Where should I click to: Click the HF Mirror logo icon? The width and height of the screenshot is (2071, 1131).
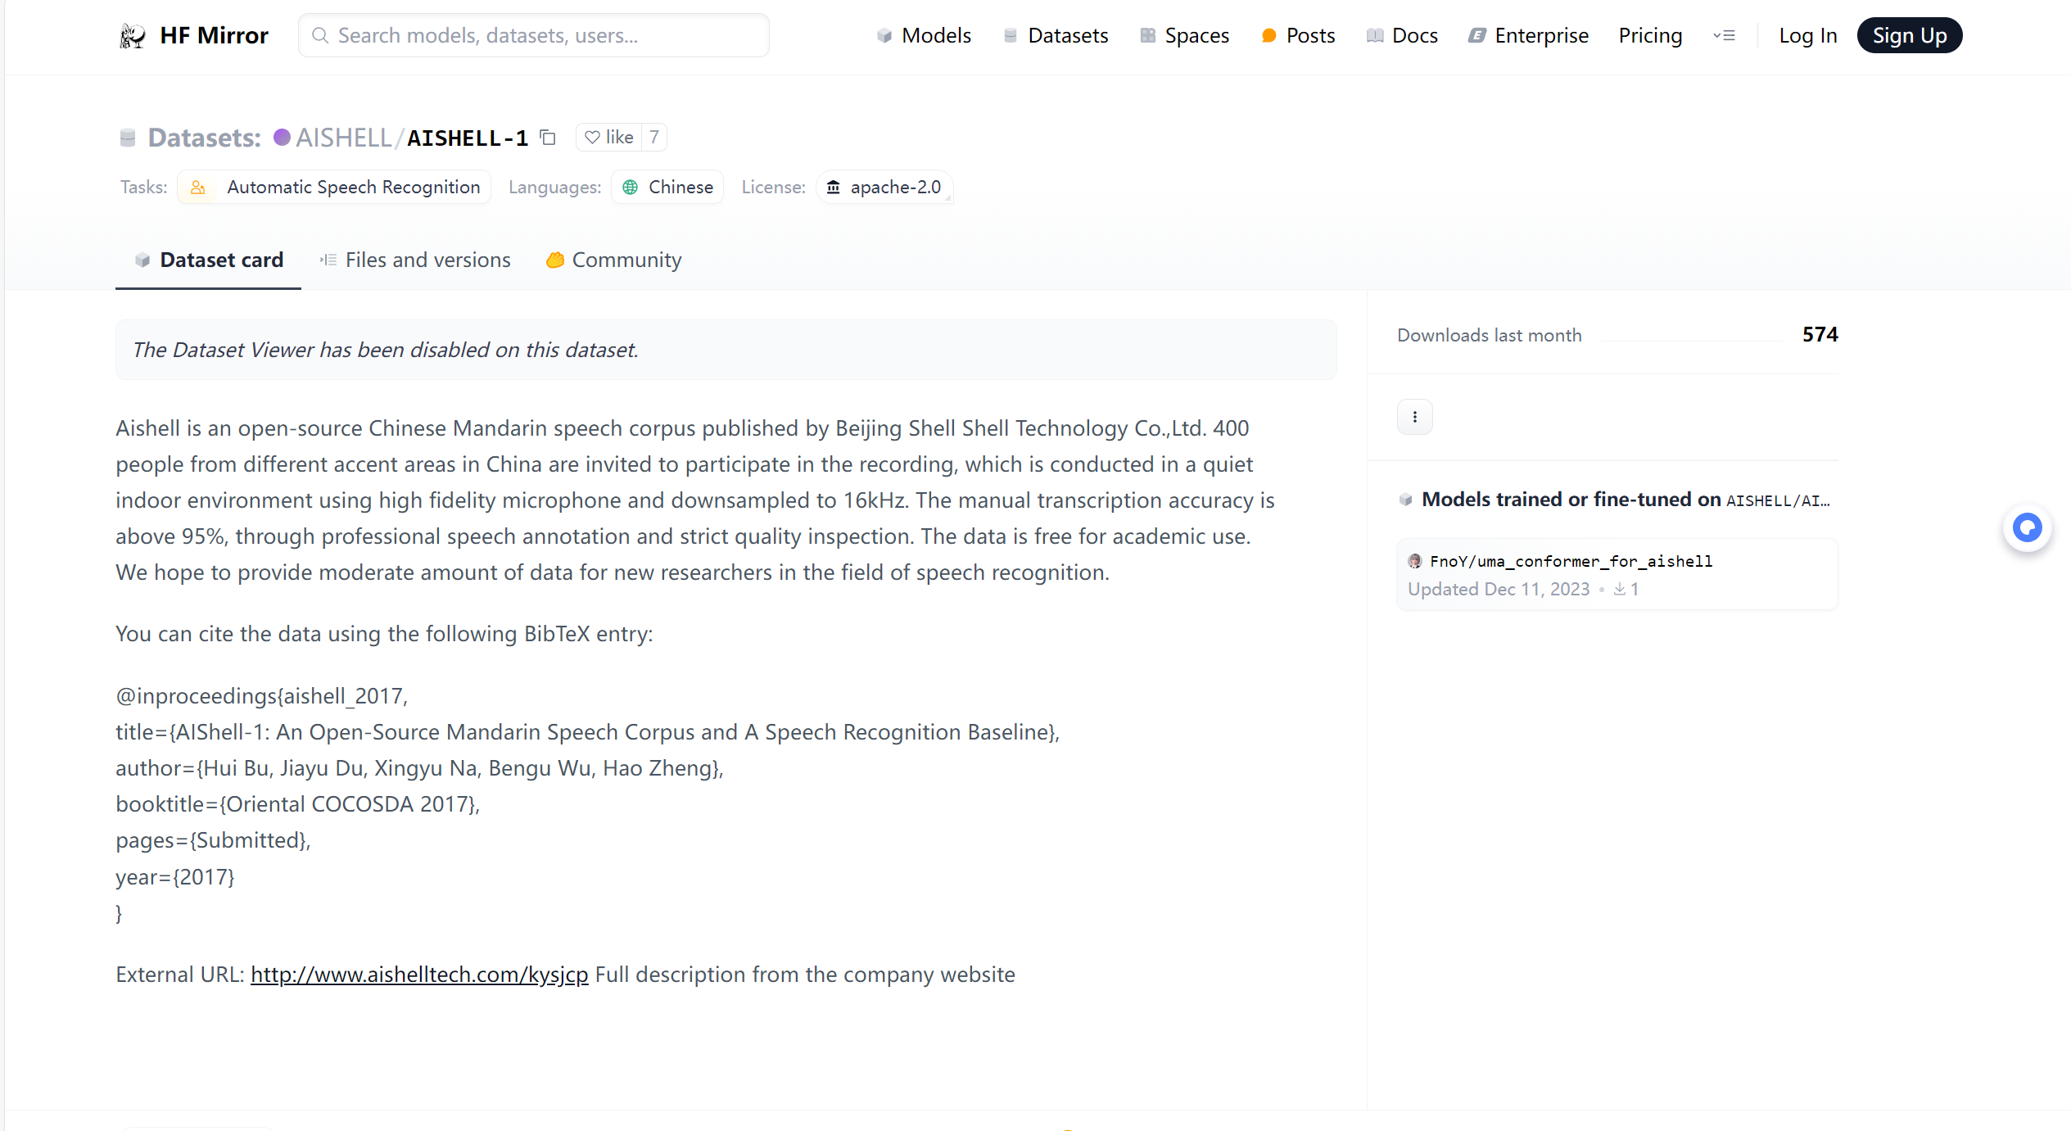pos(133,36)
